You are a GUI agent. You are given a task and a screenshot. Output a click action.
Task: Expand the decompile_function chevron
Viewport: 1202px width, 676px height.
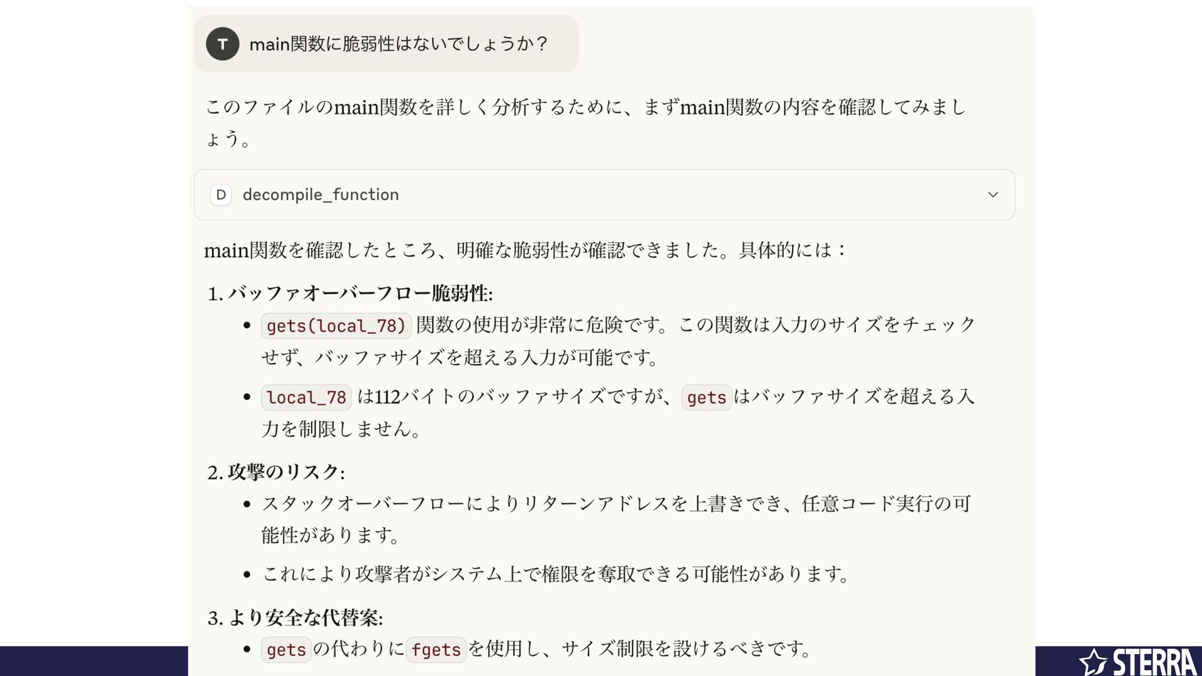993,195
